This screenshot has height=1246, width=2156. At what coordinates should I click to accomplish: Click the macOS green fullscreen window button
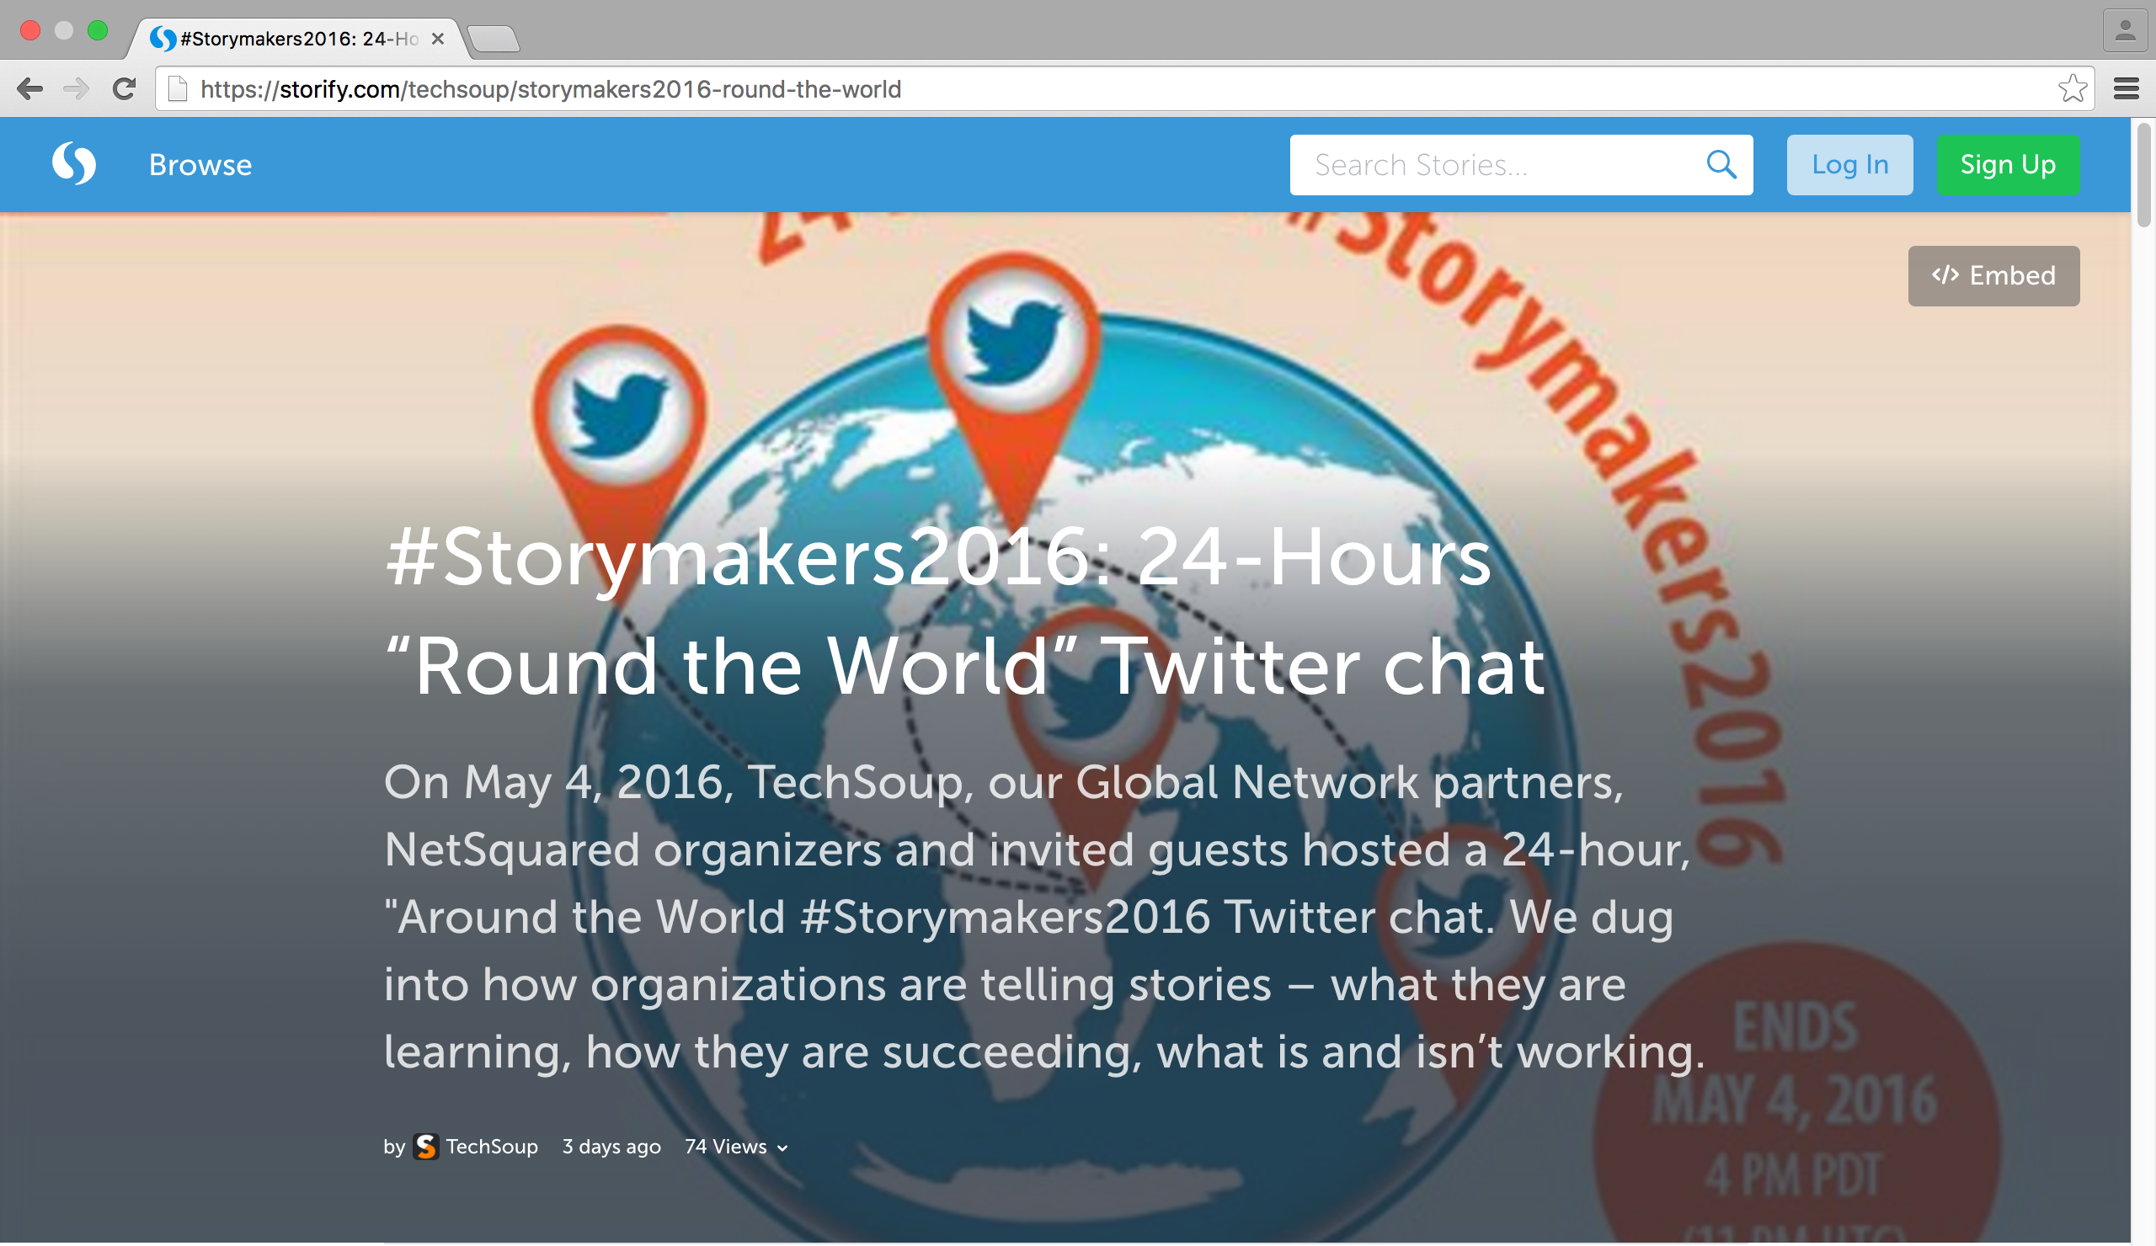98,31
